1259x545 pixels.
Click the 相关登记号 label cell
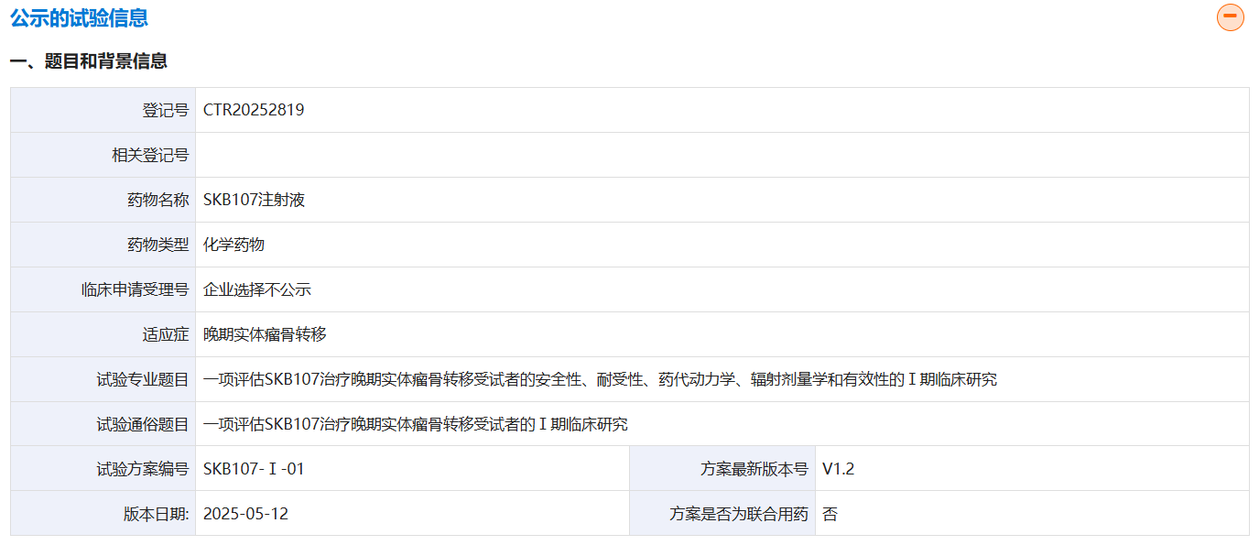coord(103,155)
